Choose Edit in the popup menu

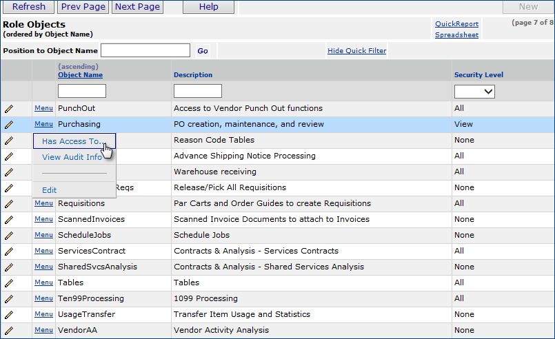(x=50, y=190)
